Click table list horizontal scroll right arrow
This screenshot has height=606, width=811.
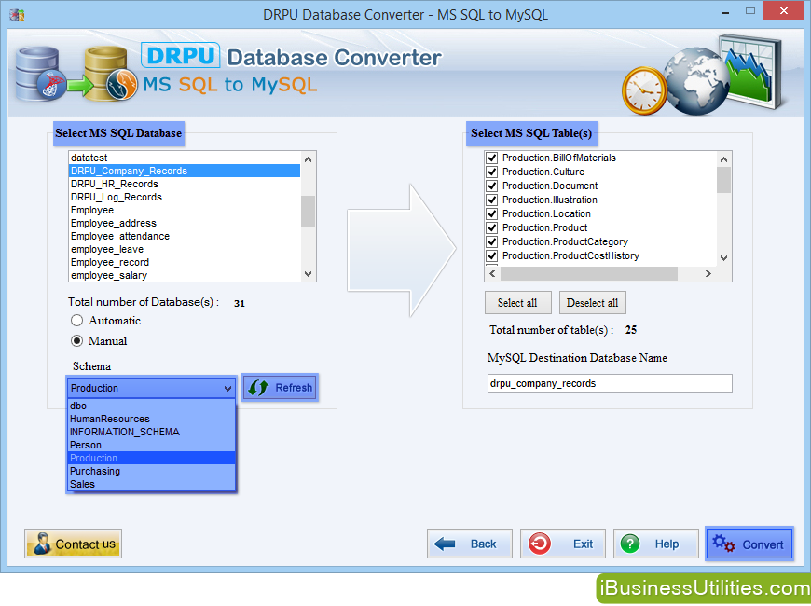tap(708, 274)
